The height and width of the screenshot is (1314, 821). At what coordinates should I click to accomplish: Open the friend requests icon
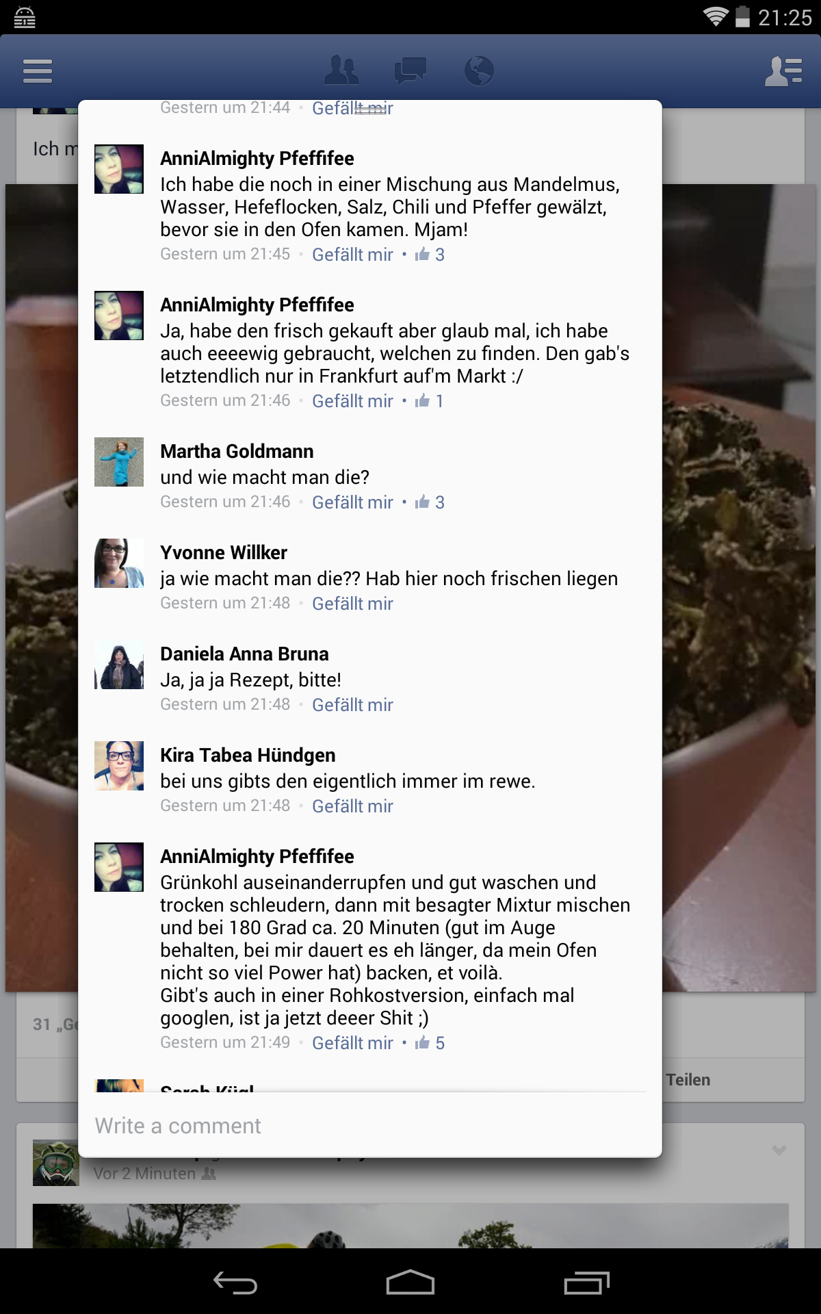[x=341, y=70]
